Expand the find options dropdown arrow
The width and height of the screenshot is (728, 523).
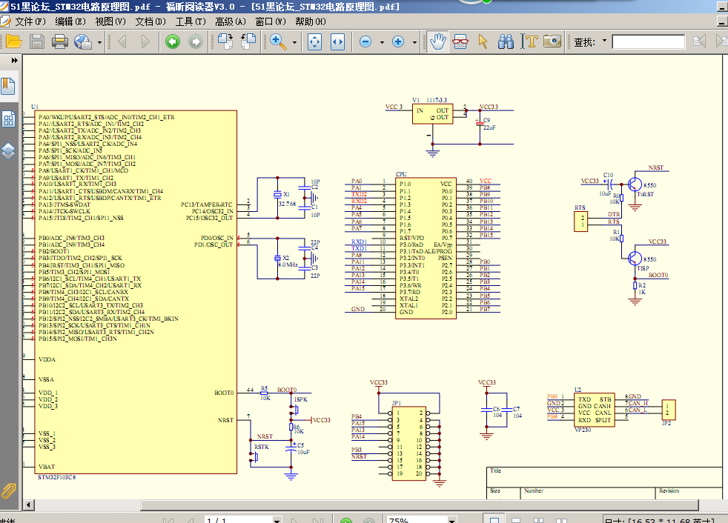pyautogui.click(x=604, y=41)
